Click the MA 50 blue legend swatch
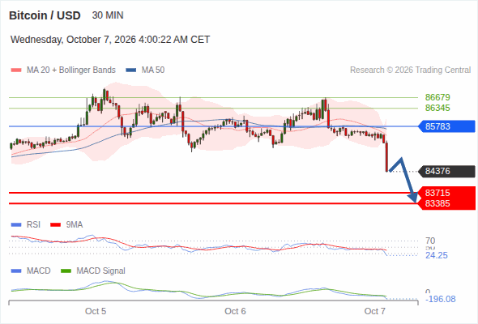Viewport: 478px width, 324px height. tap(131, 70)
